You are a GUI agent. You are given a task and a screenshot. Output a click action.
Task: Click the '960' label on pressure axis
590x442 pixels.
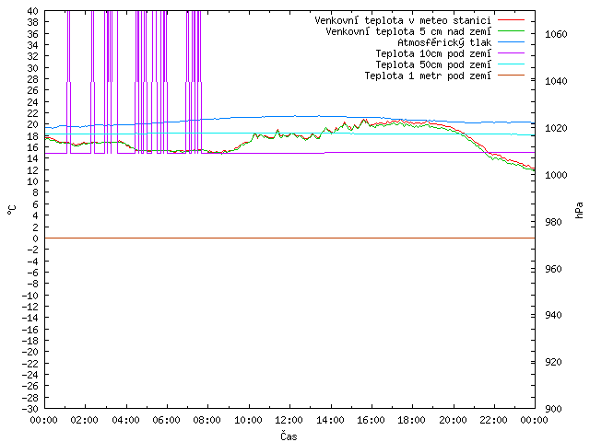553,269
